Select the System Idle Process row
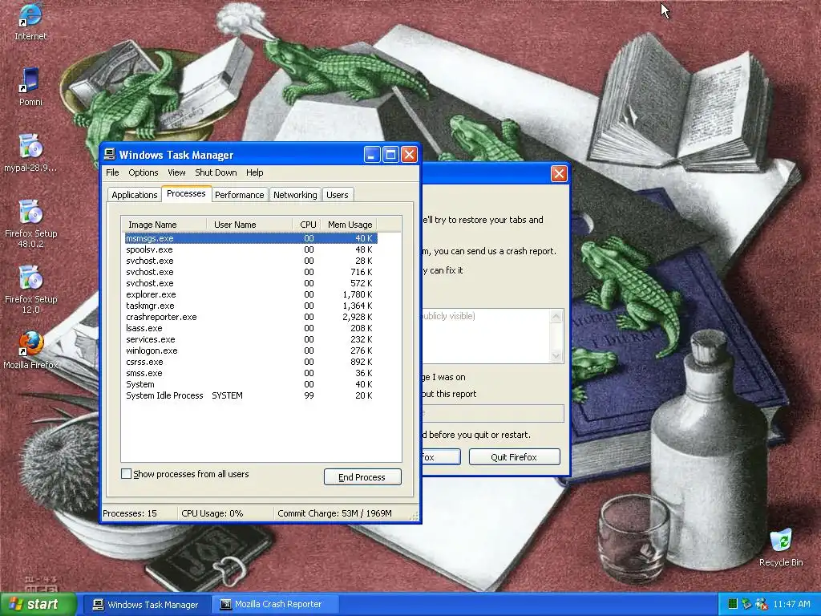Screen dimensions: 821x616 (x=250, y=396)
